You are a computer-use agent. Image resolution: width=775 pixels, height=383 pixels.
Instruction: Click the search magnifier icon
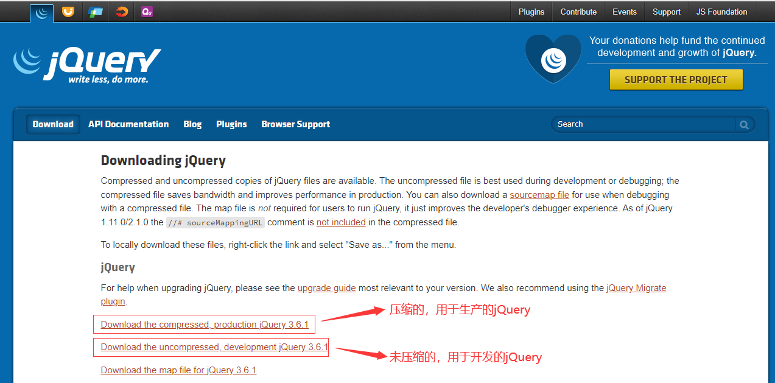click(x=744, y=124)
